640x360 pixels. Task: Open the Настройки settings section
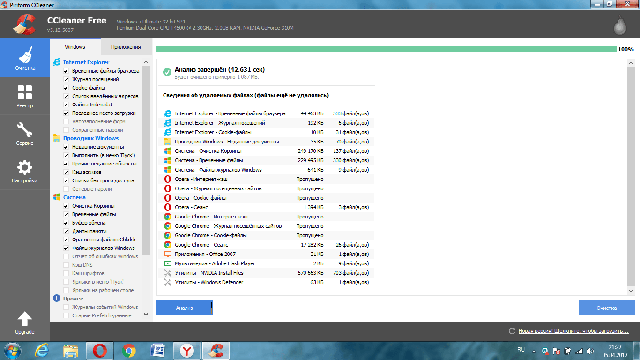click(x=25, y=171)
